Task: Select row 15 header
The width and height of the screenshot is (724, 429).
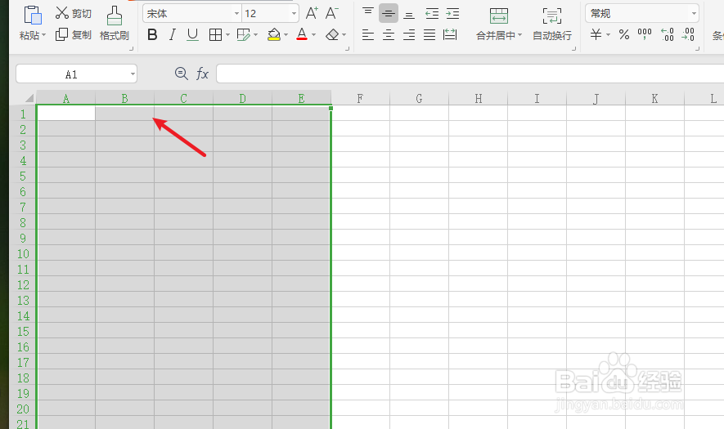Action: coord(23,331)
